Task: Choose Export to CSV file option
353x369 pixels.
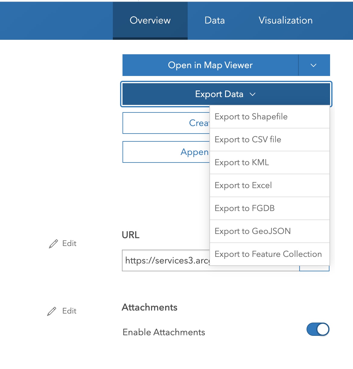Action: click(248, 140)
